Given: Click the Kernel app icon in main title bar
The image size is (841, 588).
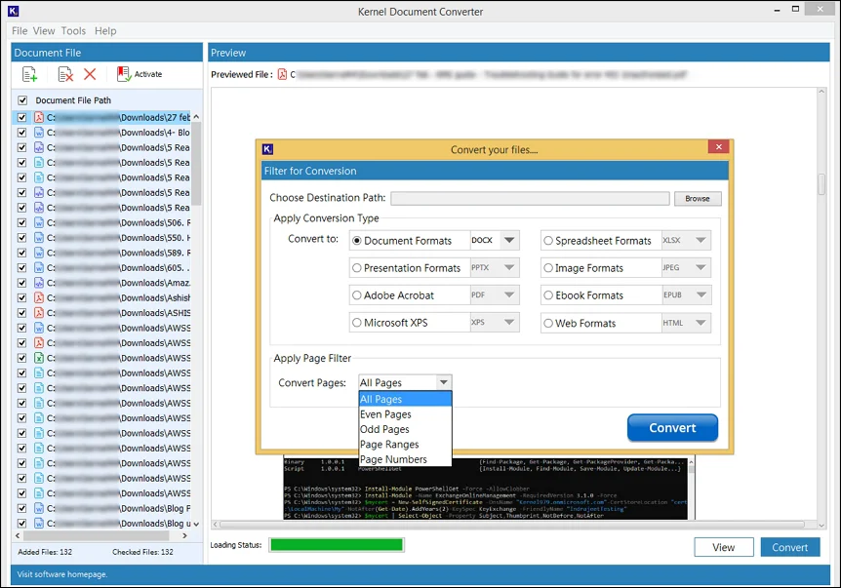Looking at the screenshot, I should coord(14,11).
